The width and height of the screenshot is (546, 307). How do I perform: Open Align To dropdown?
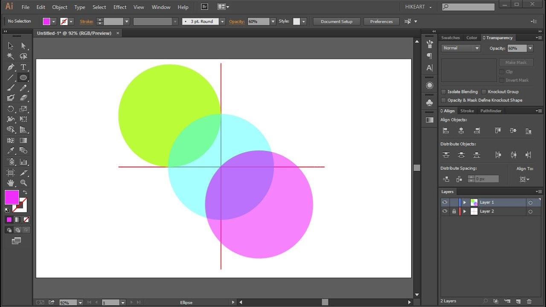point(525,180)
